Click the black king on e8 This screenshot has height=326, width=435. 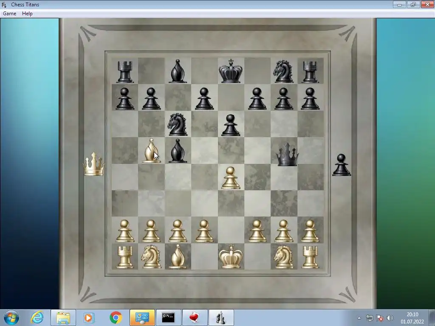pos(231,71)
